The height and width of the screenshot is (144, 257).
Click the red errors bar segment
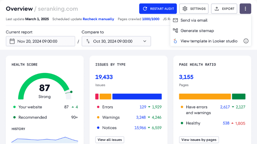[97, 97]
